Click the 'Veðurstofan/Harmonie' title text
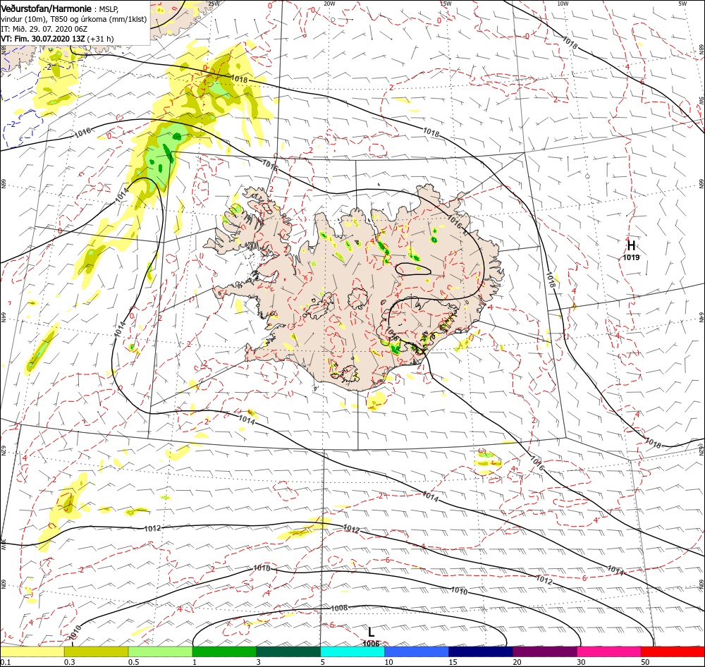Viewport: 705px width, 667px height. tap(47, 8)
